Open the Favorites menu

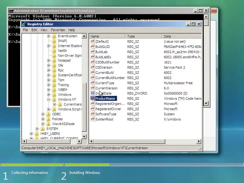point(58,30)
